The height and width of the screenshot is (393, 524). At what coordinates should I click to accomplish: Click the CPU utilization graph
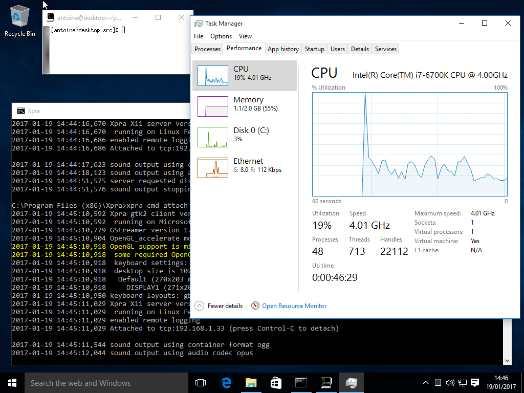(x=410, y=144)
